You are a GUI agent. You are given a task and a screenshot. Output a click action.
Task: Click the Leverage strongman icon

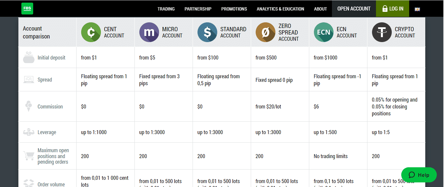[x=29, y=132]
